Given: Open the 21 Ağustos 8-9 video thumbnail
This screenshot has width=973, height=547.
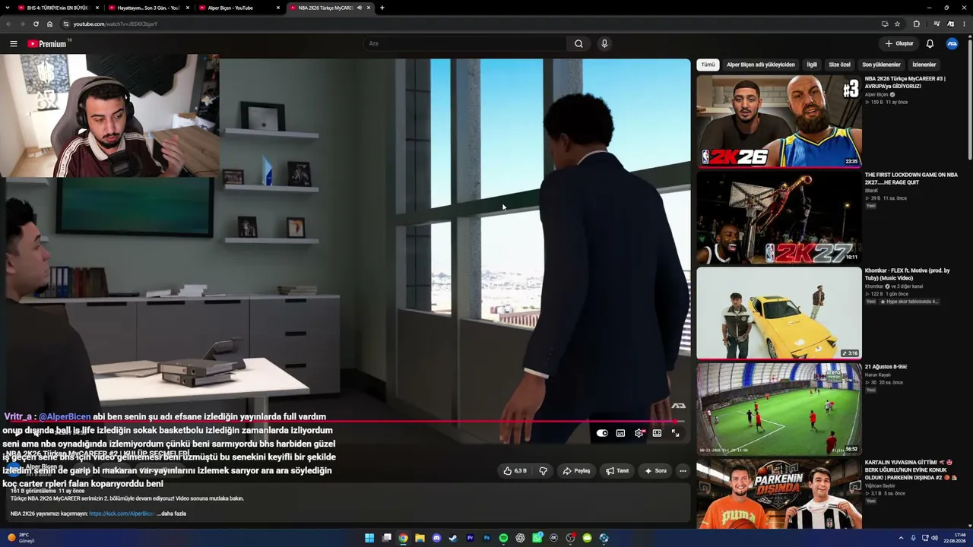Looking at the screenshot, I should 779,409.
